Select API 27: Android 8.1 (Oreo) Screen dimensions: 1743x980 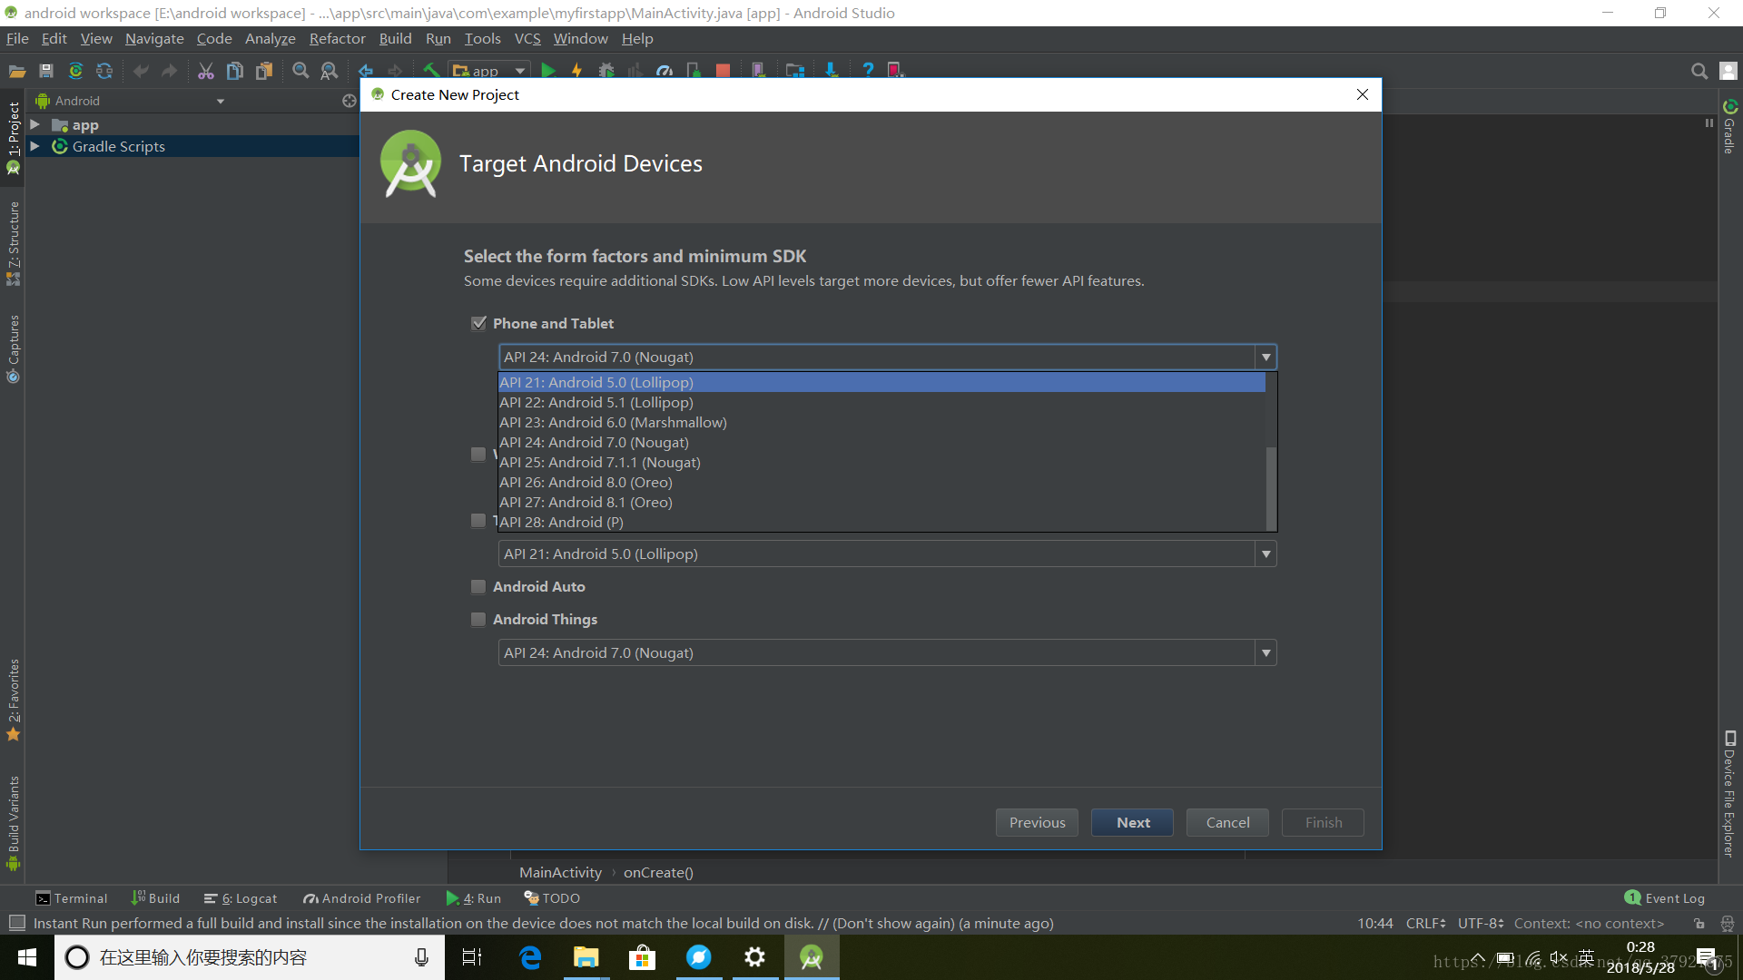(x=881, y=502)
